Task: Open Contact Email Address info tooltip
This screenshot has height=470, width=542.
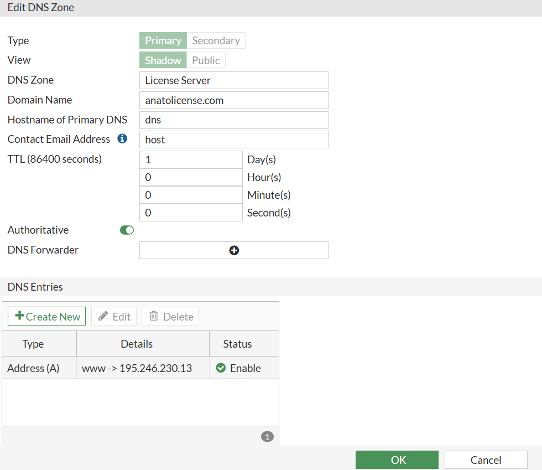Action: [x=122, y=138]
